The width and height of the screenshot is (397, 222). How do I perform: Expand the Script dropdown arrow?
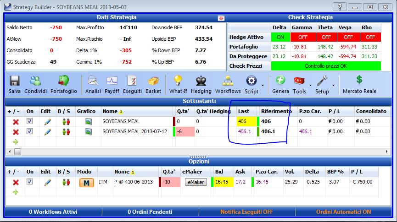263,85
